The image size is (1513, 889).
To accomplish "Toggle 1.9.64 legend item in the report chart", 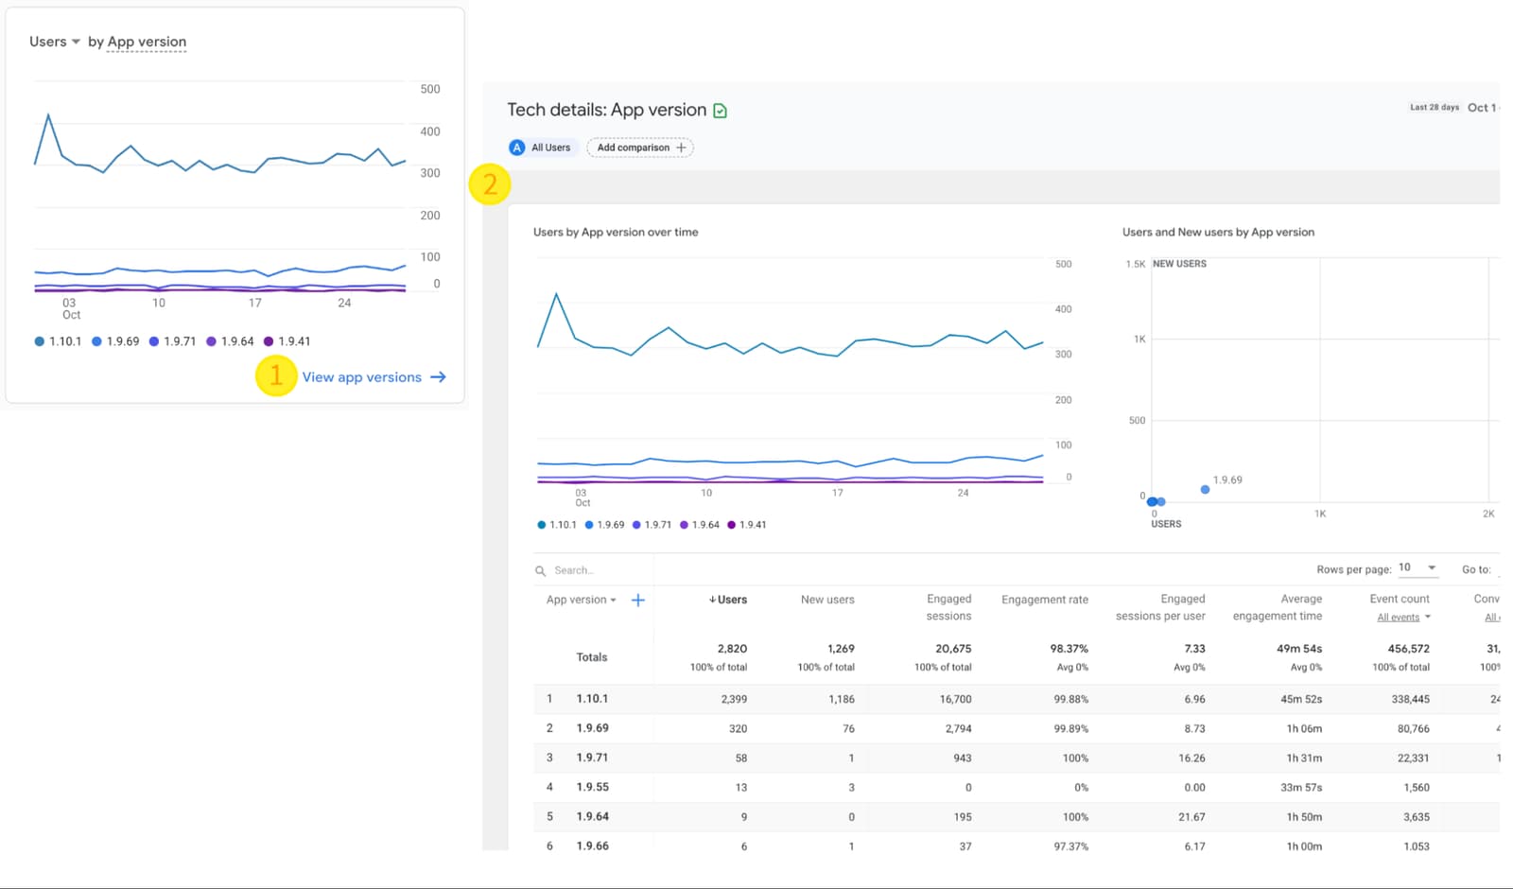I will click(700, 525).
